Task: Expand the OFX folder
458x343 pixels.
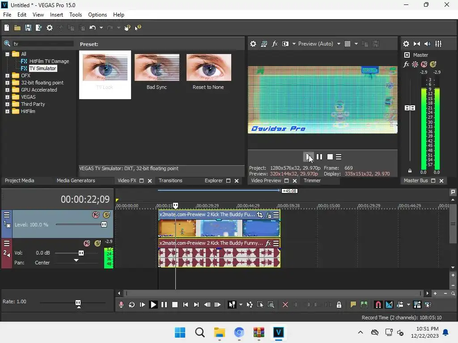Action: point(7,76)
